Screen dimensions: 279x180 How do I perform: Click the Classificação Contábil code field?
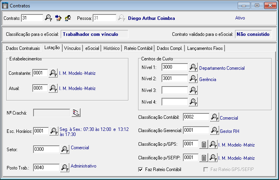pos(196,117)
